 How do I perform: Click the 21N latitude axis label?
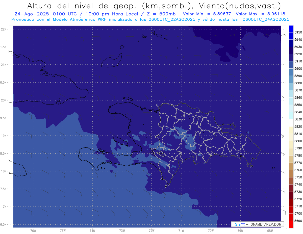point(4,65)
